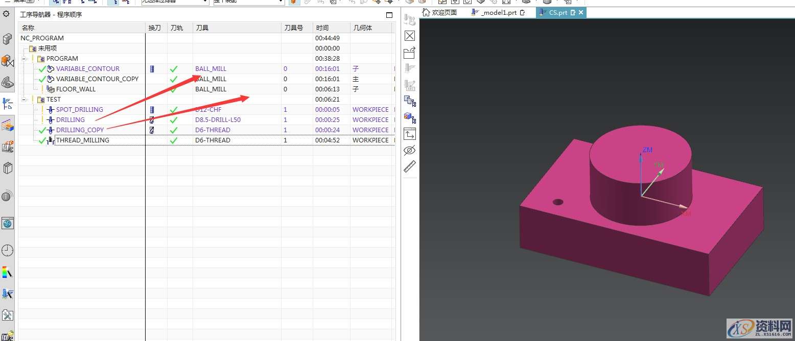Toggle the crossed-eye show/hide icon
This screenshot has width=795, height=341.
pos(410,151)
